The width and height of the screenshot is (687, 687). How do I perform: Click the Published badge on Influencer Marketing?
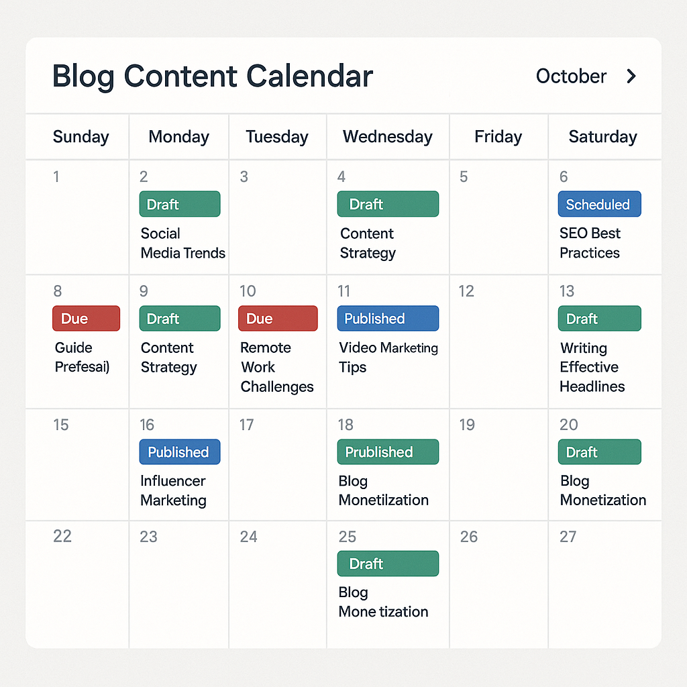coord(179,452)
